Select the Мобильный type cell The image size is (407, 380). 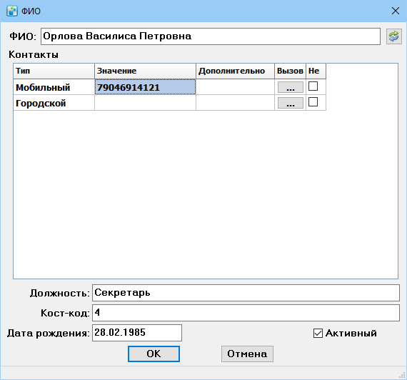[54, 87]
